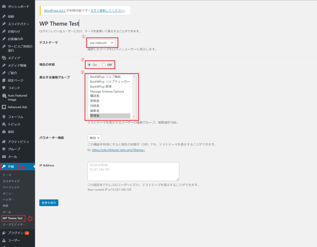Click the コメント speech bubble icon
The height and width of the screenshot is (247, 317).
[x=4, y=88]
